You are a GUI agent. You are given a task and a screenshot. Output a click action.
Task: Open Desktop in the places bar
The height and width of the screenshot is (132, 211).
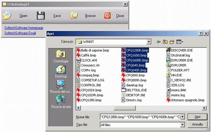[x=61, y=71]
